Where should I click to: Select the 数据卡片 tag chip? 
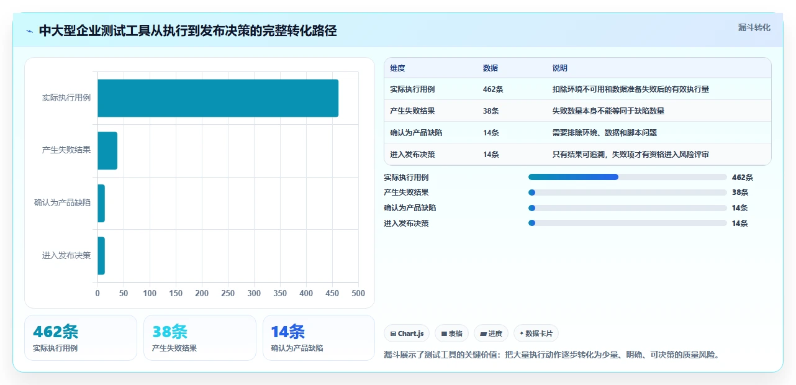coord(536,333)
